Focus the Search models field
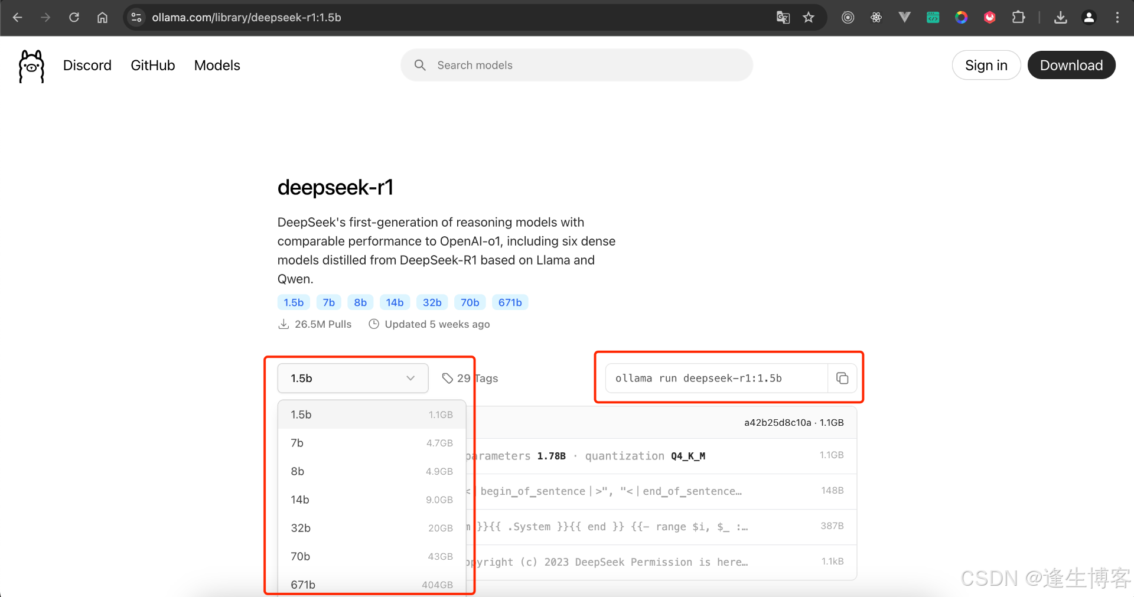Screen dimensions: 1134x597 tap(576, 65)
